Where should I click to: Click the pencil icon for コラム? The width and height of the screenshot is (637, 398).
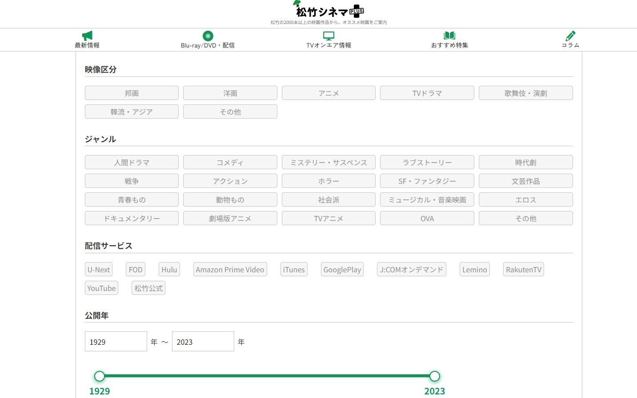[x=570, y=36]
